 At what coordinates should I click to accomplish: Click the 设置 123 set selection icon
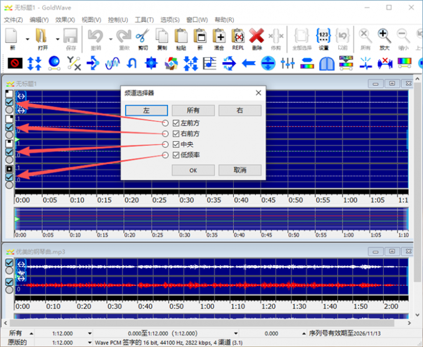[x=323, y=37]
